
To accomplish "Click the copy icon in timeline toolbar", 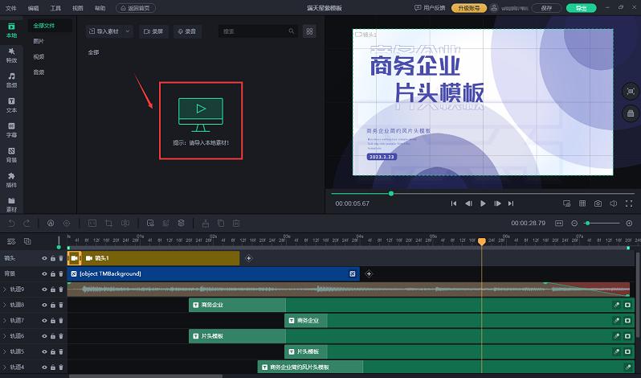I will (x=221, y=223).
